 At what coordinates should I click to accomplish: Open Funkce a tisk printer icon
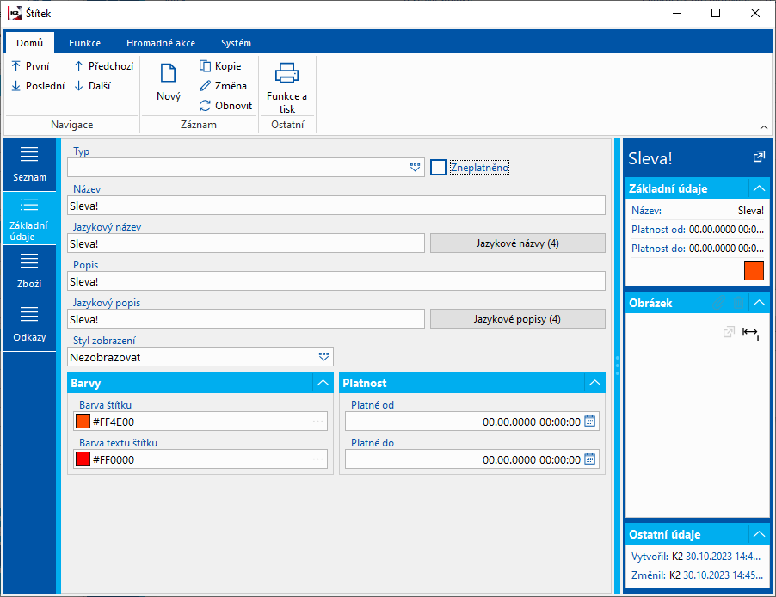pos(286,74)
